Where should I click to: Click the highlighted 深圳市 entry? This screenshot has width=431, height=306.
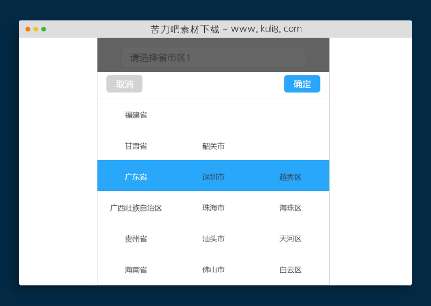point(213,177)
